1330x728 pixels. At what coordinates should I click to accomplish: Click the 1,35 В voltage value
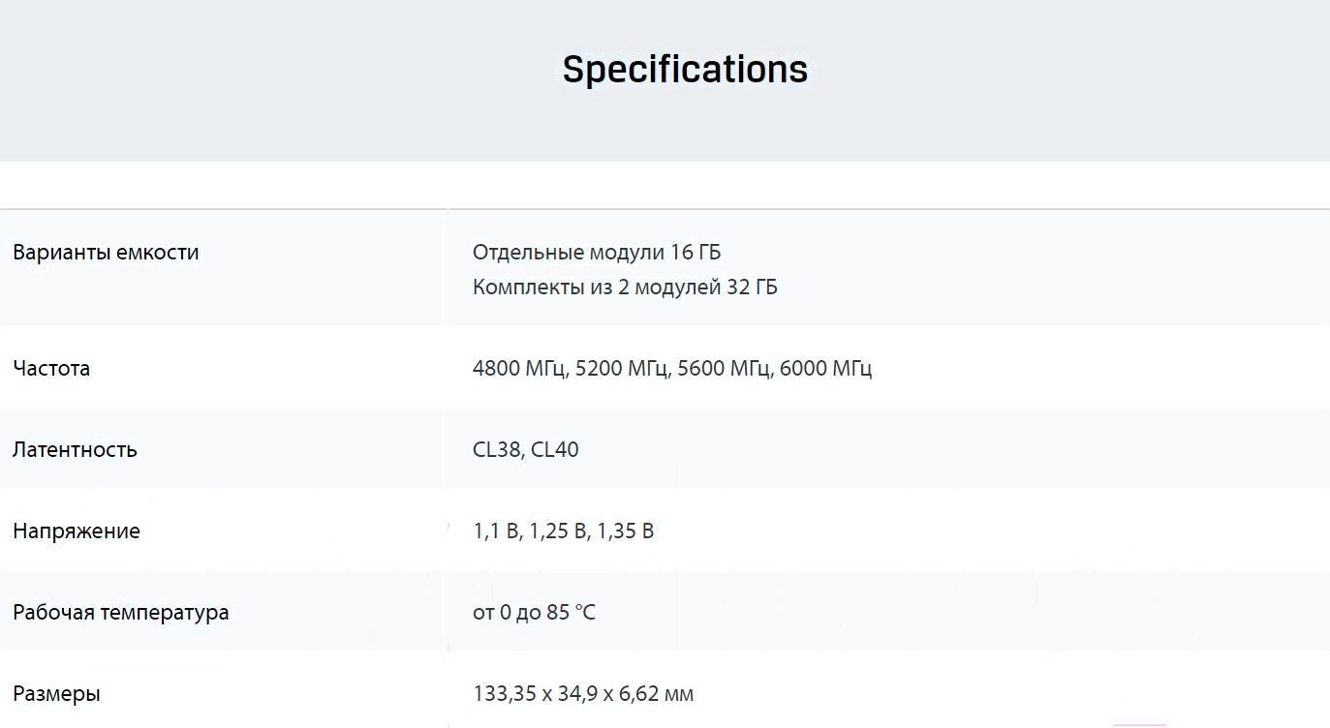point(626,531)
